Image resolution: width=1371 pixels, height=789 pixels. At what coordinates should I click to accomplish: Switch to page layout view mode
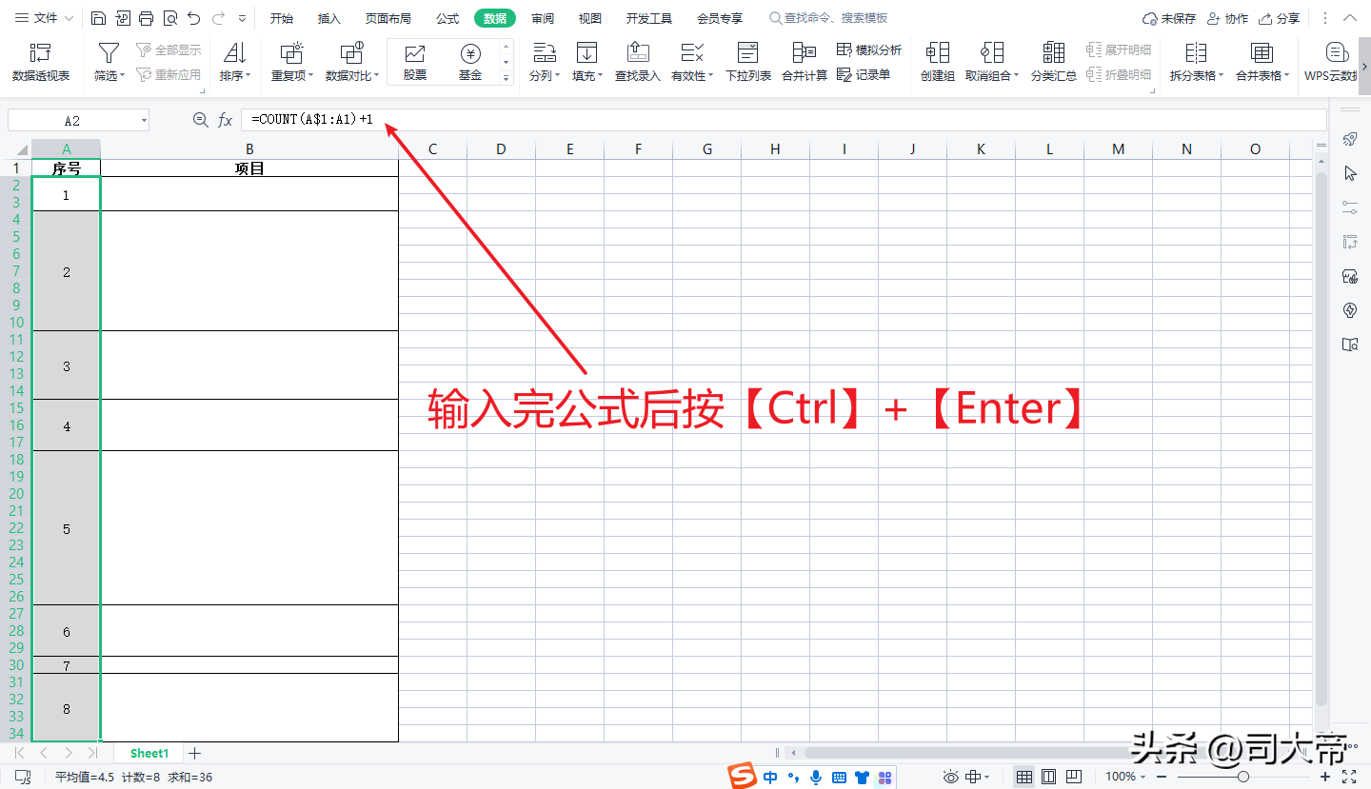coord(1049,777)
